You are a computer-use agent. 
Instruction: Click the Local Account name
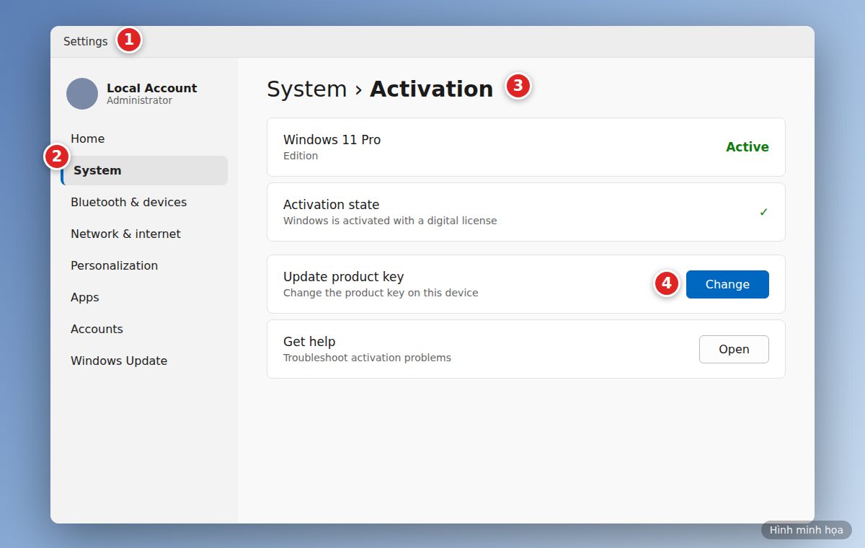point(151,88)
